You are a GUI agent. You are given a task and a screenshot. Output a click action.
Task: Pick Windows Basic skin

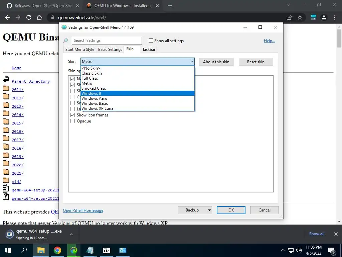click(x=137, y=103)
